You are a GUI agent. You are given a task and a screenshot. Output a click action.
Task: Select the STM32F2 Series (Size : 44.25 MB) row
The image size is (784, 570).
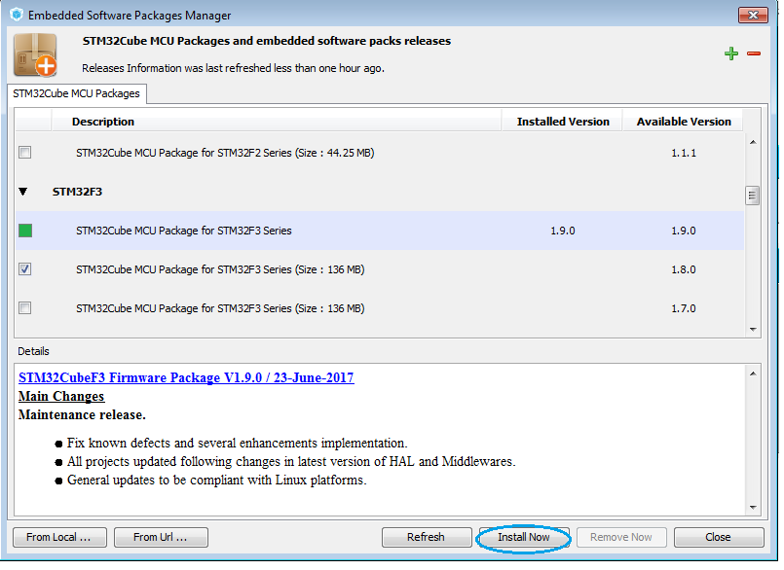tap(380, 153)
